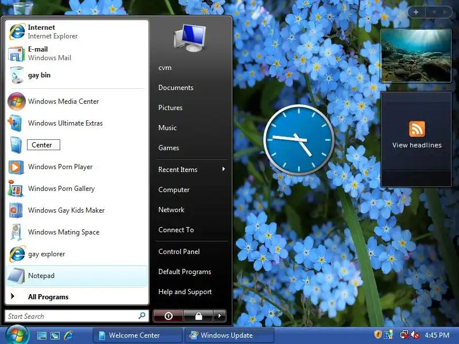Screen dimensions: 459x344
Task: Expand All Programs
Action: pyautogui.click(x=77, y=296)
